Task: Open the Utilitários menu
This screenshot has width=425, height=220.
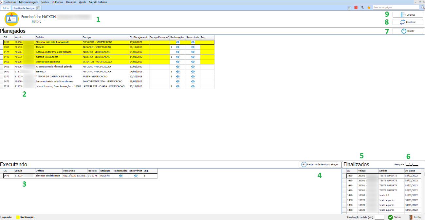Action: (57, 2)
